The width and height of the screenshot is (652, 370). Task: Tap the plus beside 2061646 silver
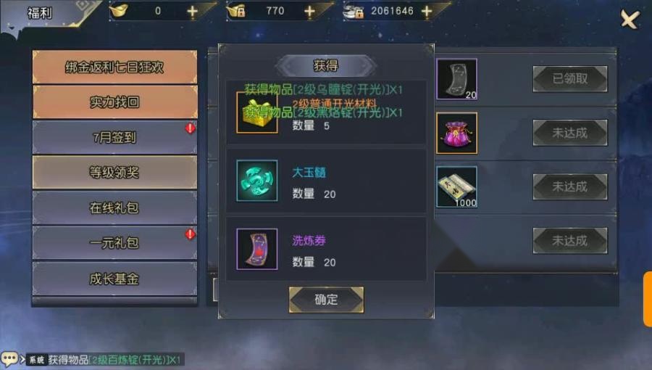pyautogui.click(x=427, y=11)
